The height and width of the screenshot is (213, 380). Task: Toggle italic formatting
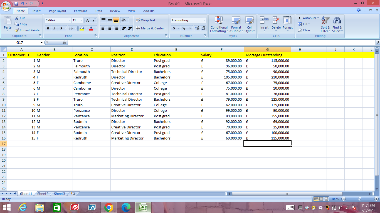54,28
